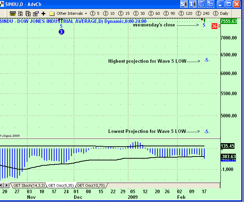This screenshot has height=202, width=244.
Task: Click the 'Wednesday's close' annotation
Action: (x=154, y=25)
